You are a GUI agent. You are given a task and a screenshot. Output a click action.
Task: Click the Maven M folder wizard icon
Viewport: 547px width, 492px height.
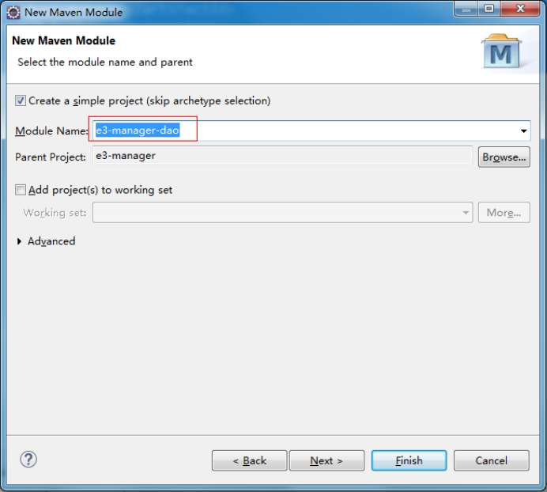(501, 51)
